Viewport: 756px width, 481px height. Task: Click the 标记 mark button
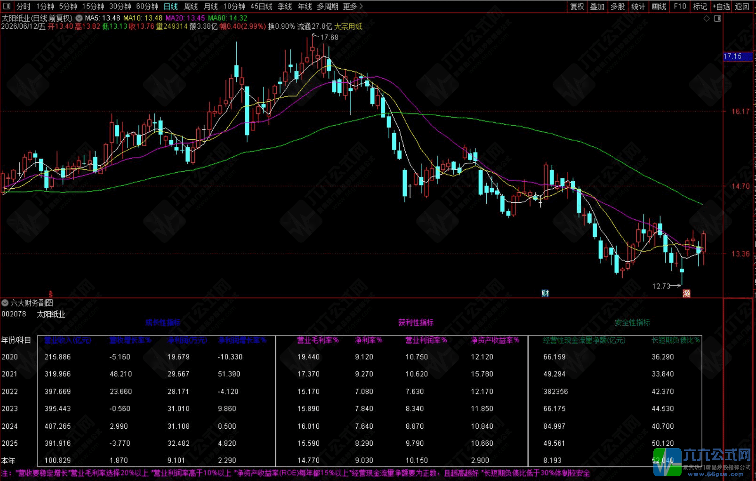pos(700,6)
